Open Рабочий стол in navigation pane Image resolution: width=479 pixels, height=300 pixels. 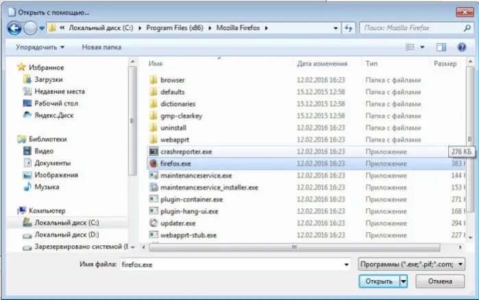tap(56, 103)
